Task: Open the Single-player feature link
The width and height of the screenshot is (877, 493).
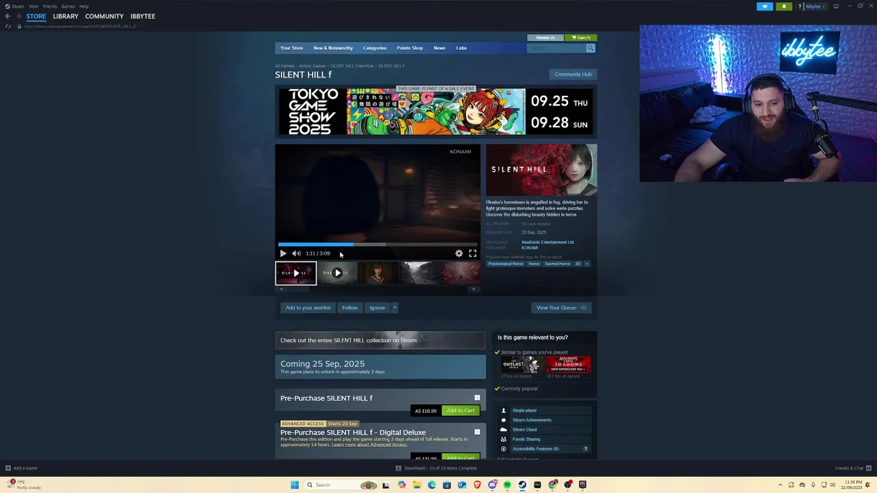Action: (x=524, y=411)
